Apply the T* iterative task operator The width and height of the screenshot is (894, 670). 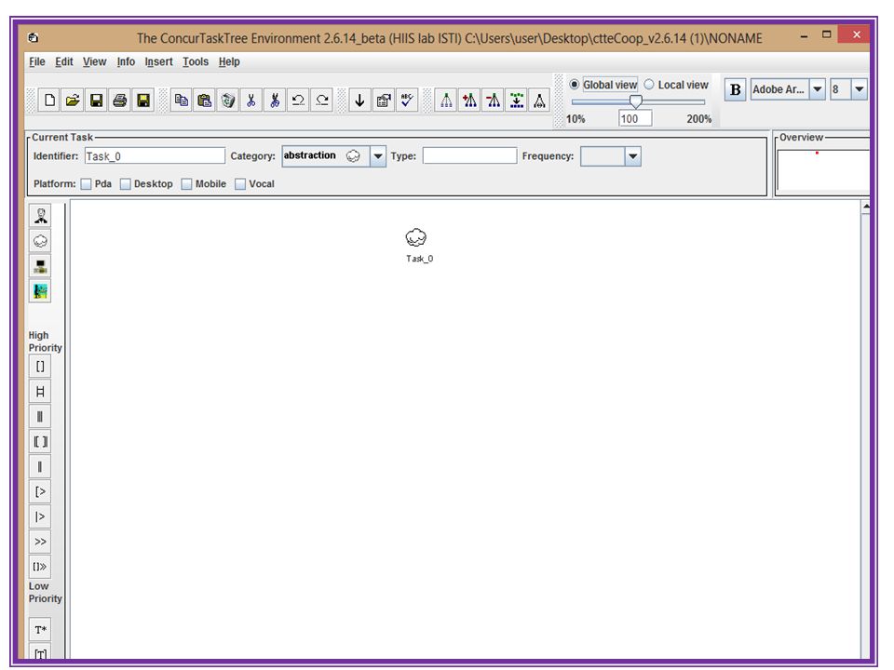click(40, 630)
